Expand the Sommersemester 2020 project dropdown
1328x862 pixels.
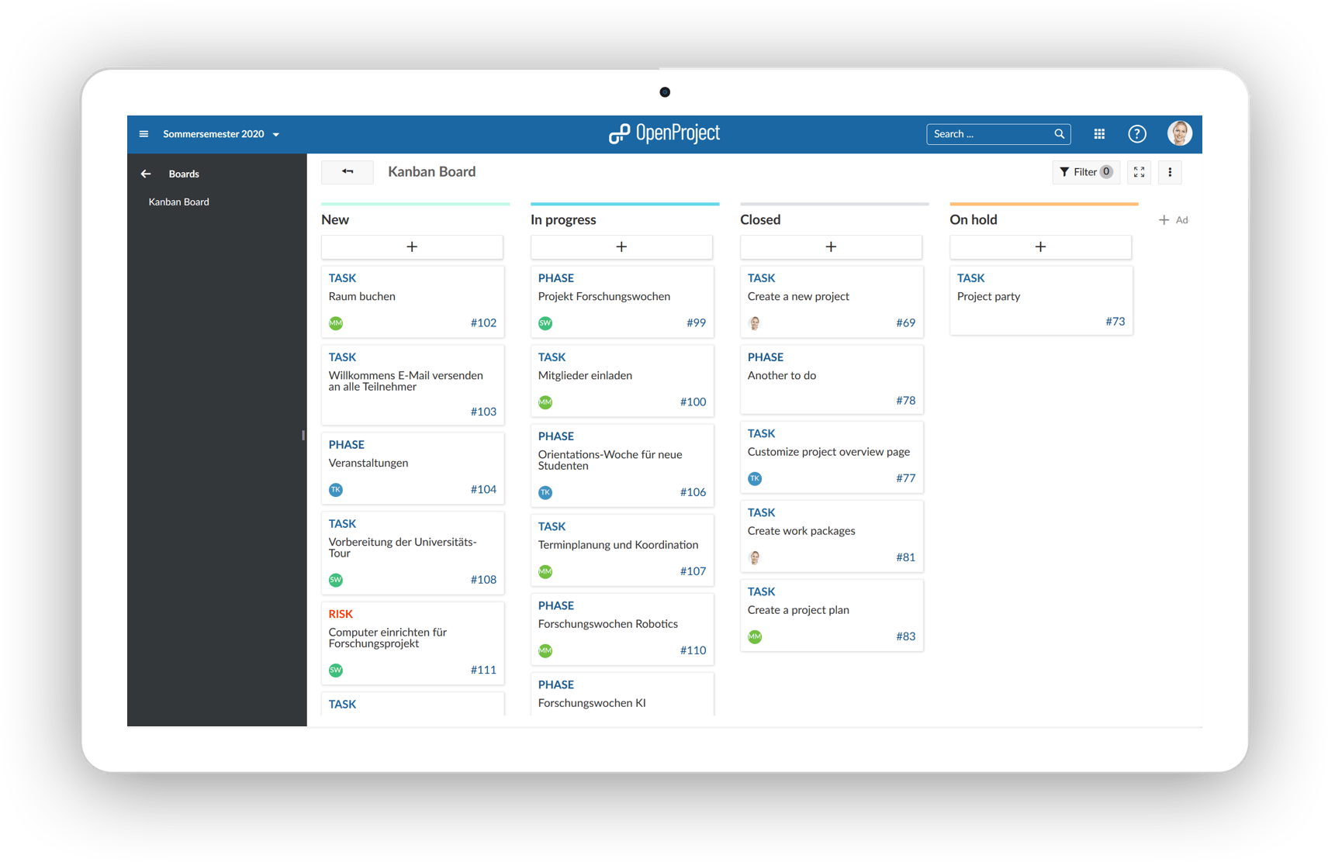[275, 135]
